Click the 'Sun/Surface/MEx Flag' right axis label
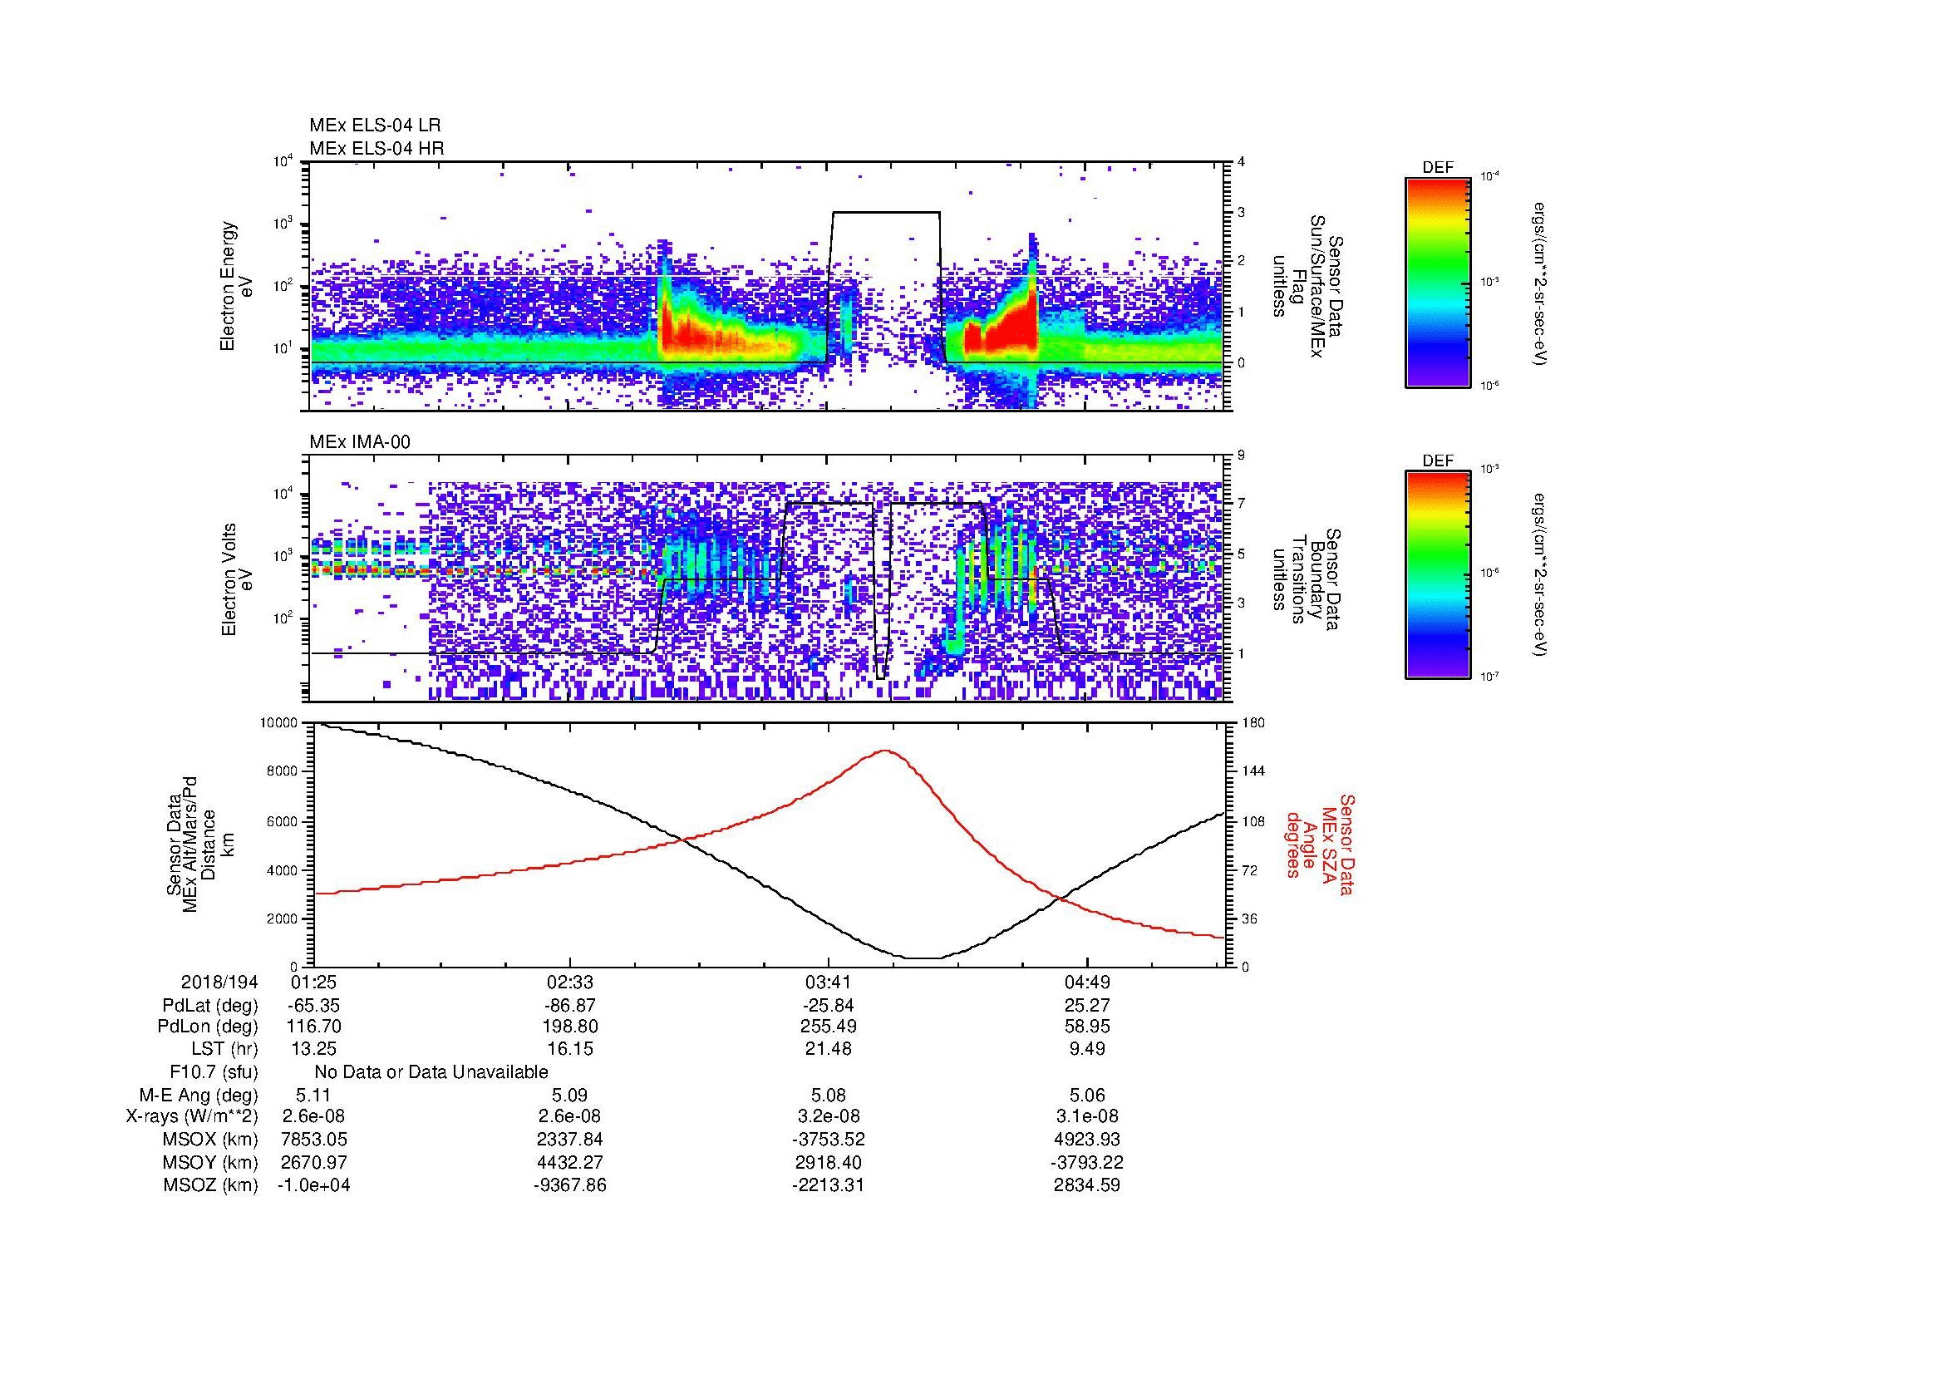The image size is (1944, 1374). coord(1308,286)
